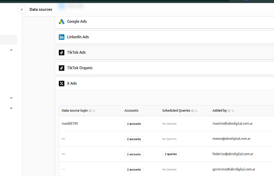274x176 pixels.
Task: Collapse the sidebar section with the up chevron
Action: click(11, 50)
